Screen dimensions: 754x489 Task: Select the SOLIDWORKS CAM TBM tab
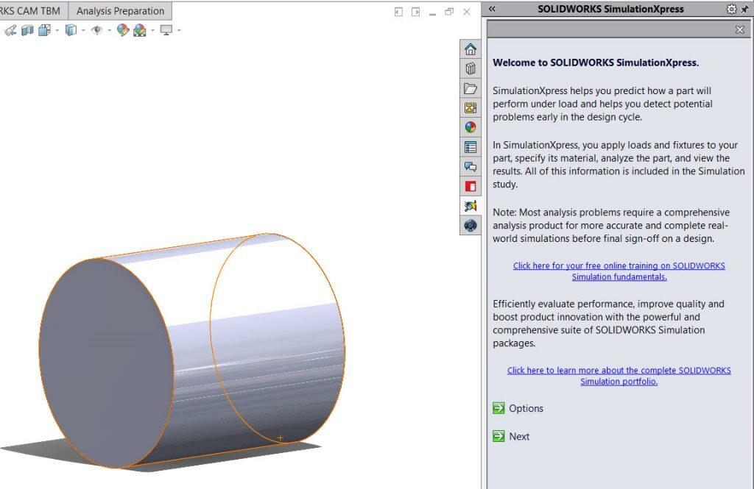[32, 11]
